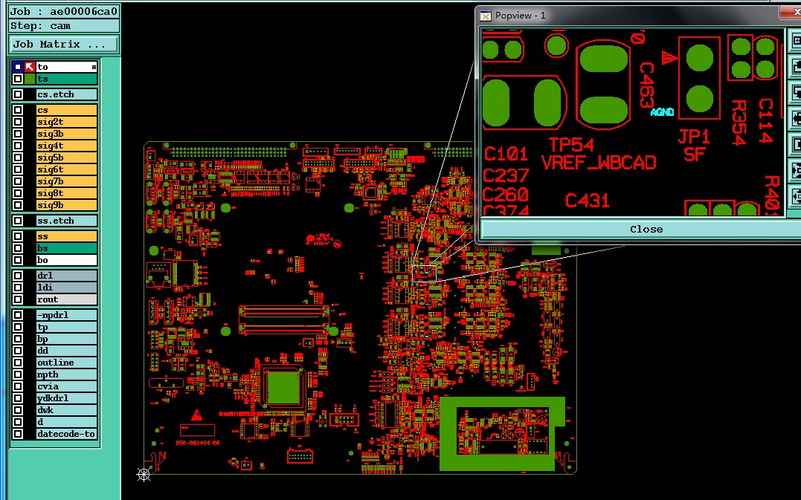Select the ts layer row
The width and height of the screenshot is (801, 500).
(x=66, y=79)
